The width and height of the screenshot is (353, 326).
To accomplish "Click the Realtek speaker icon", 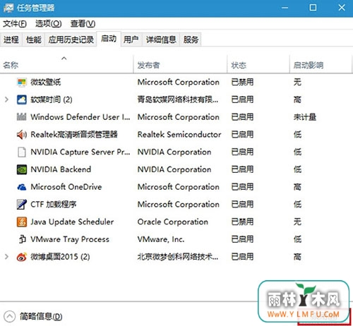I will 22,135.
